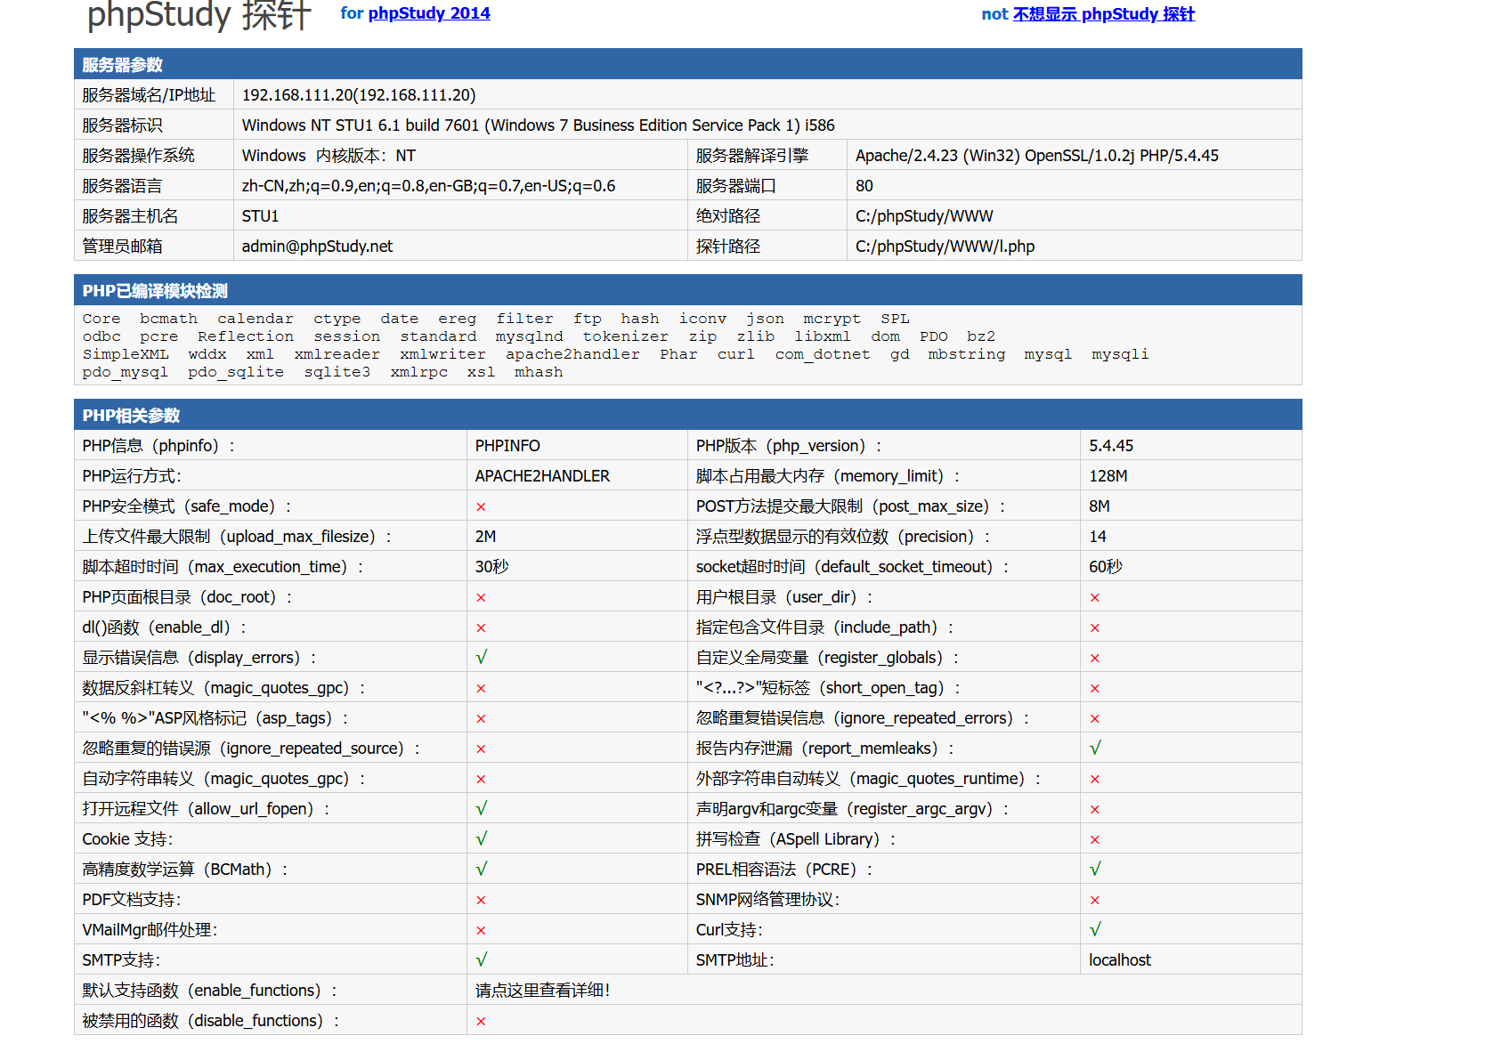Viewport: 1493px width, 1044px height.
Task: Select the "mysqlnd" module name
Action: [530, 336]
